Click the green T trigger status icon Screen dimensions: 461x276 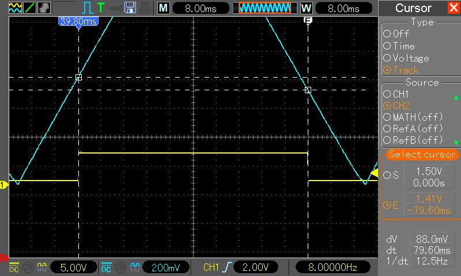[101, 7]
